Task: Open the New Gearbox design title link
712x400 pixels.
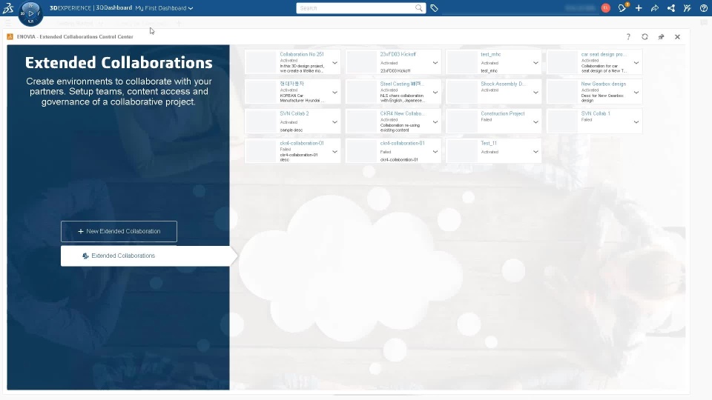Action: pyautogui.click(x=604, y=84)
